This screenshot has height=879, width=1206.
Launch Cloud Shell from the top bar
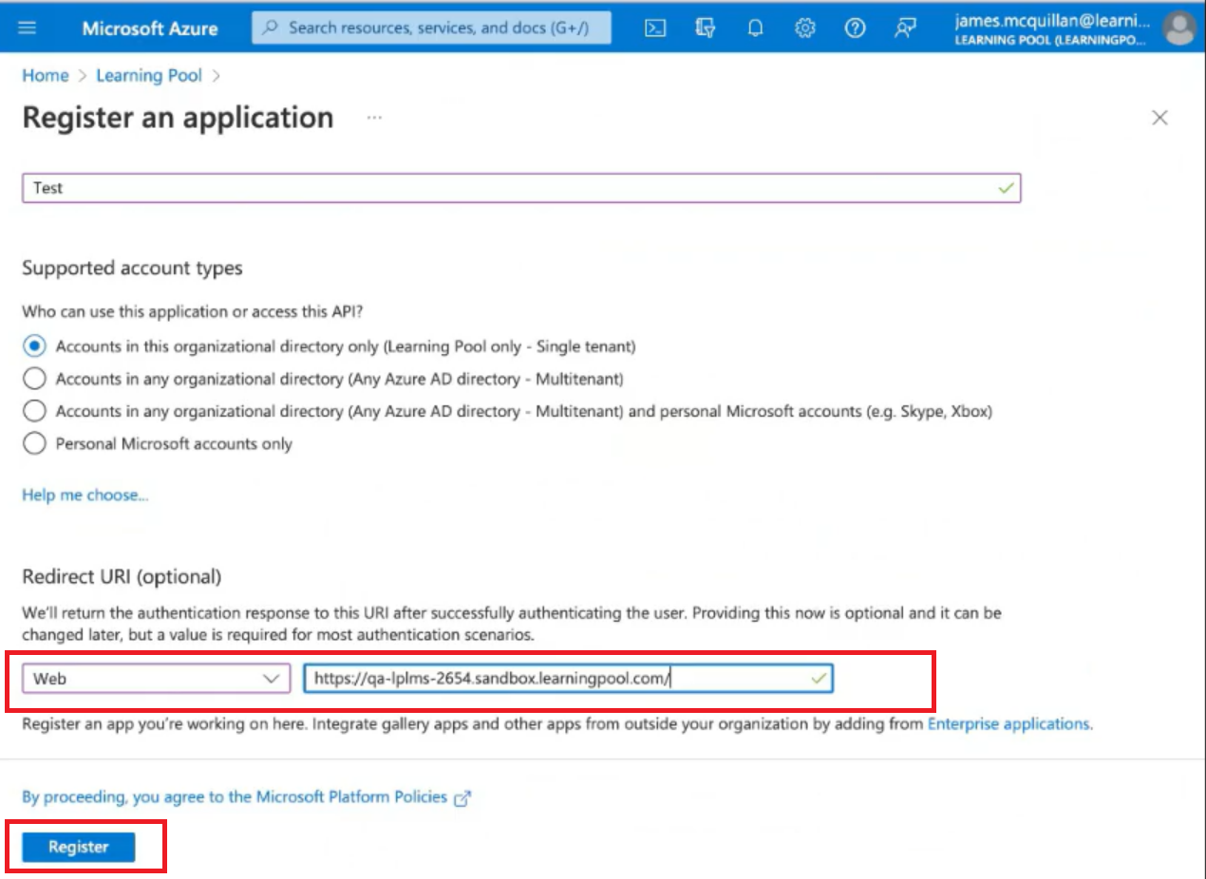(x=655, y=28)
